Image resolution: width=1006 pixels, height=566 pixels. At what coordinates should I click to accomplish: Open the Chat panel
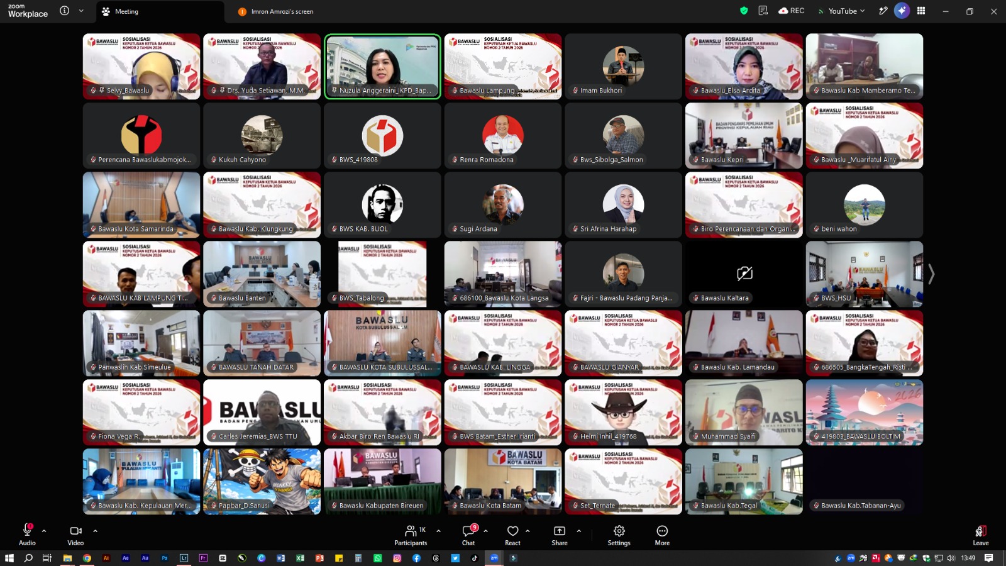[x=468, y=535]
